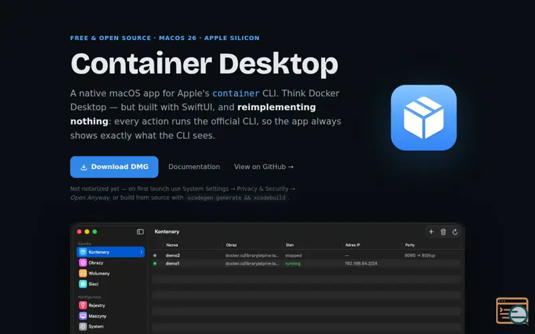This screenshot has height=334, width=535.
Task: Select Kontenery in the sidebar
Action: pyautogui.click(x=110, y=252)
